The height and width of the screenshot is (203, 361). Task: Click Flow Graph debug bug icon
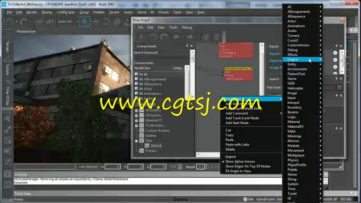pos(206,37)
